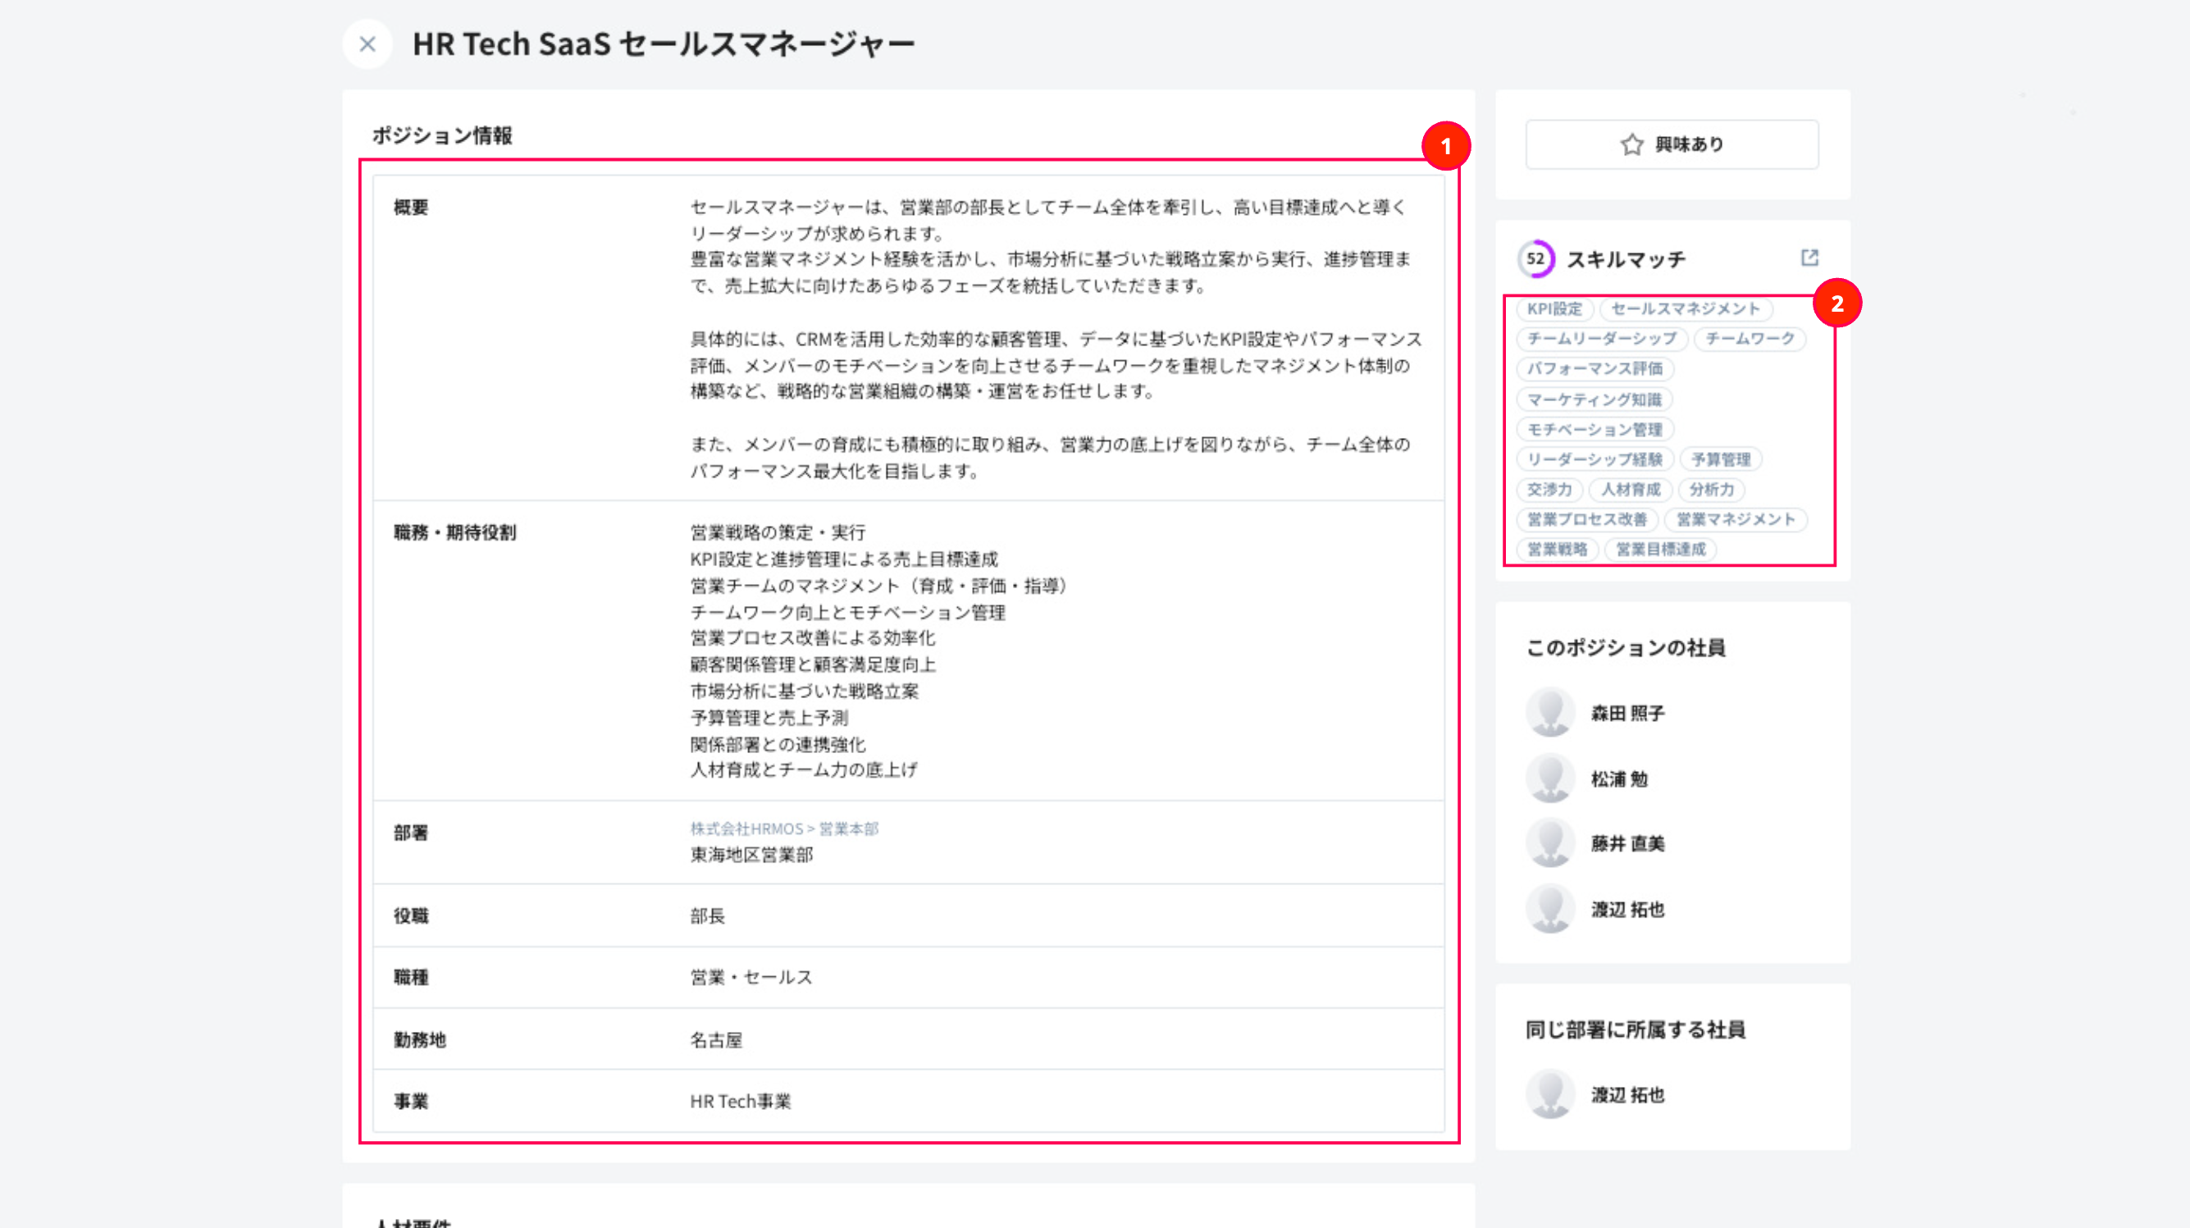Viewport: 2190px width, 1228px height.
Task: Select the セールスマネジメント skill tag
Action: click(x=1685, y=308)
